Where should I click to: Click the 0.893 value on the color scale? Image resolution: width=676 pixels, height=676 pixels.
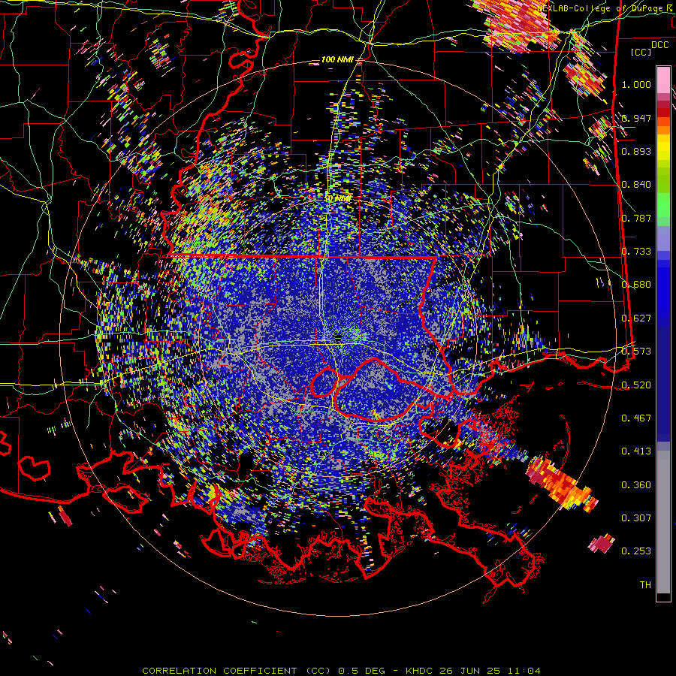point(636,151)
